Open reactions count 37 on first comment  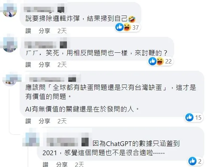coord(135,27)
